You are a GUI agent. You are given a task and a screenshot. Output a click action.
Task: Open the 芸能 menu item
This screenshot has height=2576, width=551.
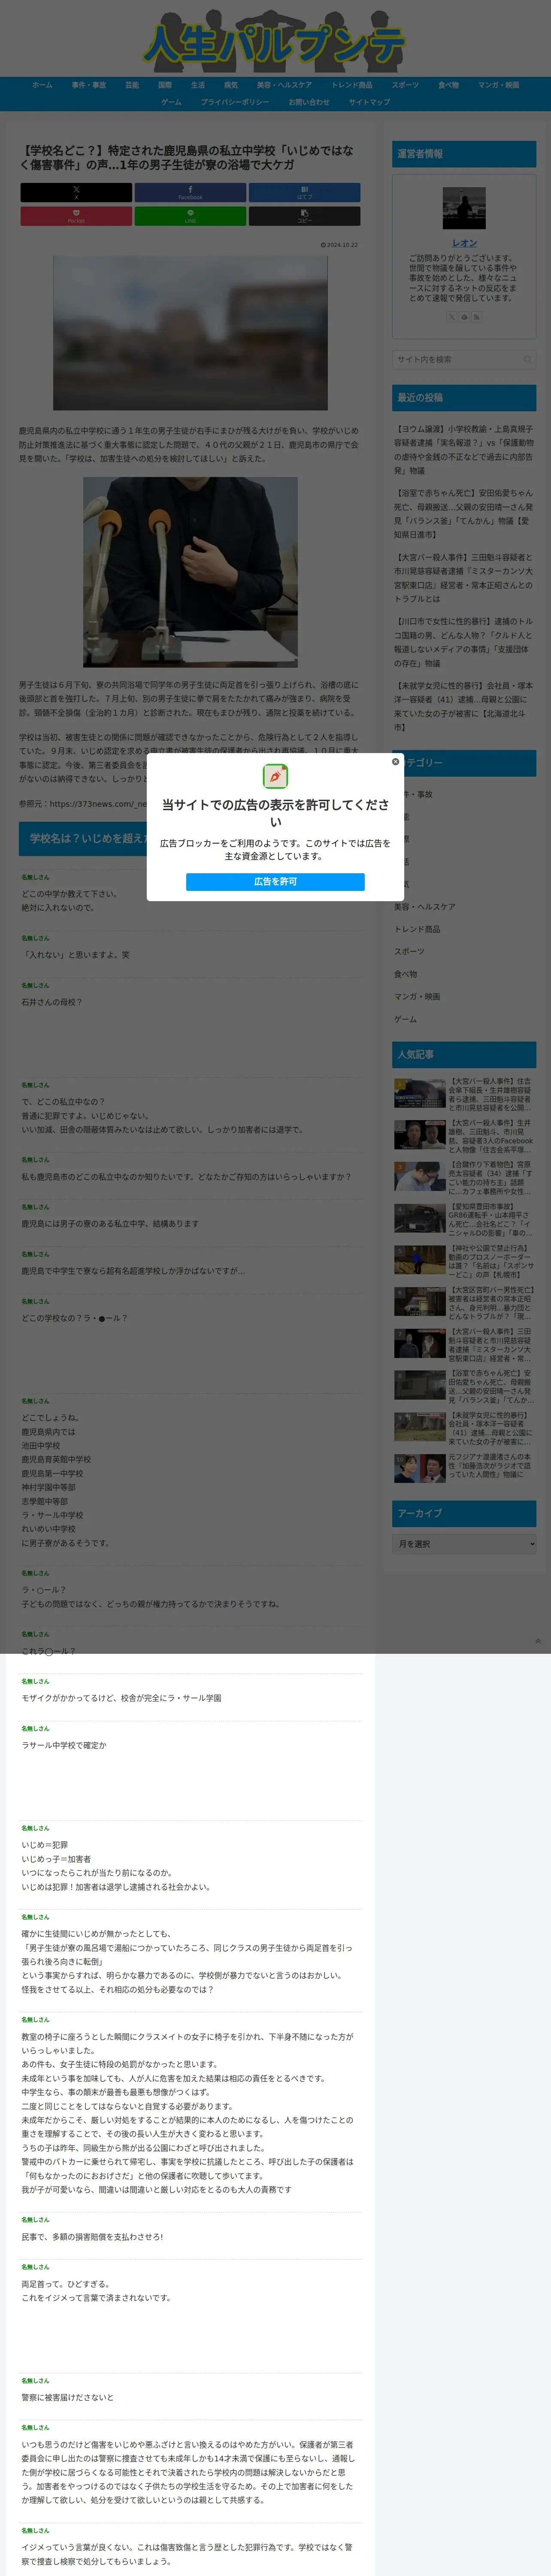point(132,85)
